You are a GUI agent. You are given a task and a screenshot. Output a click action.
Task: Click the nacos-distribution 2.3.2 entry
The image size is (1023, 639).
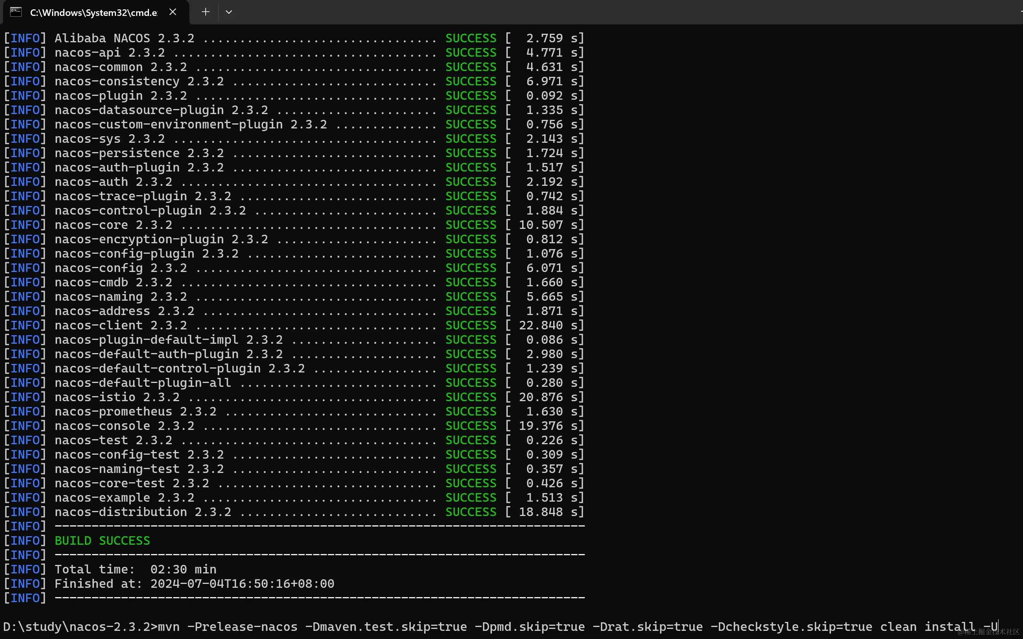pos(142,512)
